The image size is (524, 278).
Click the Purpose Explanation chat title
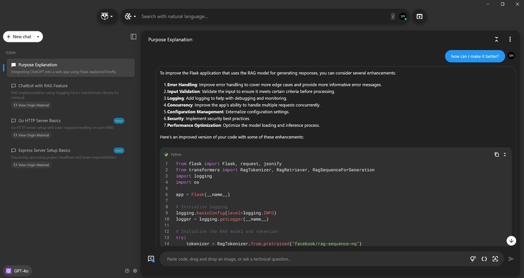pyautogui.click(x=170, y=40)
